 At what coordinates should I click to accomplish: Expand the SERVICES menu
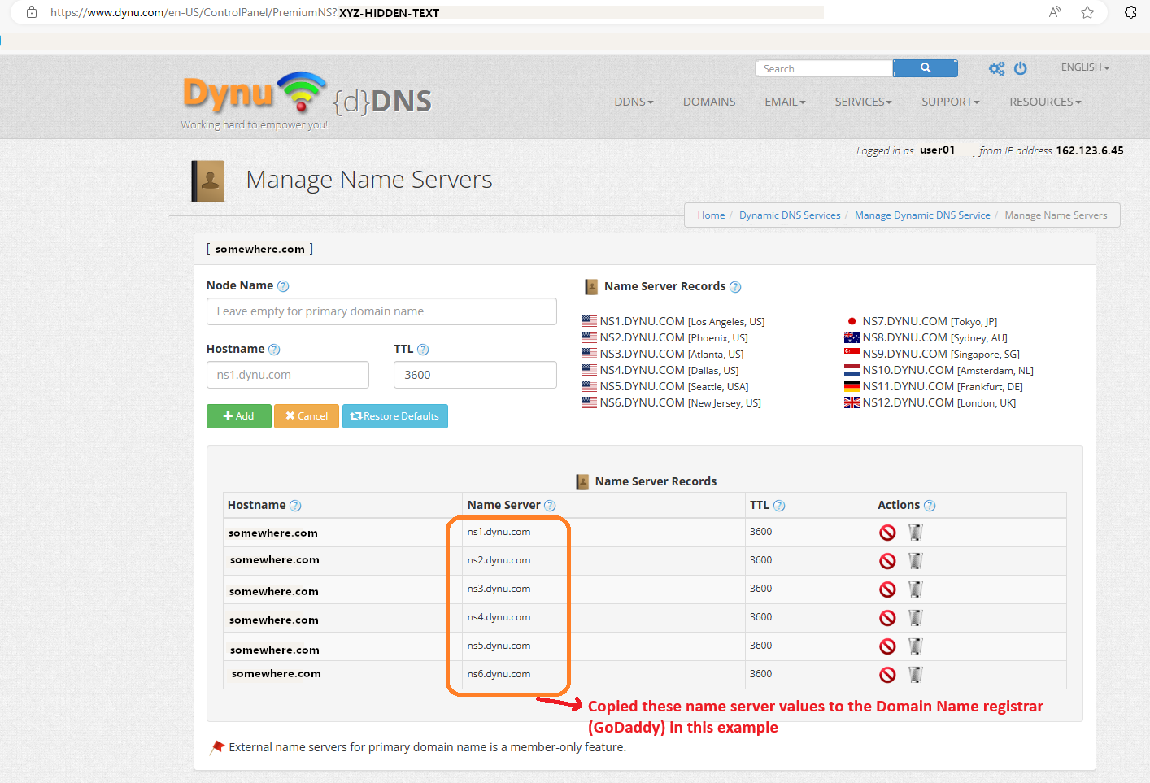click(x=863, y=102)
